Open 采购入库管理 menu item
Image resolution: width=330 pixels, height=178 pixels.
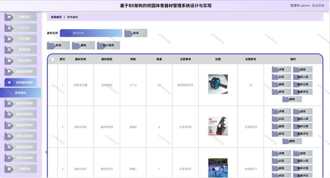coord(20,136)
